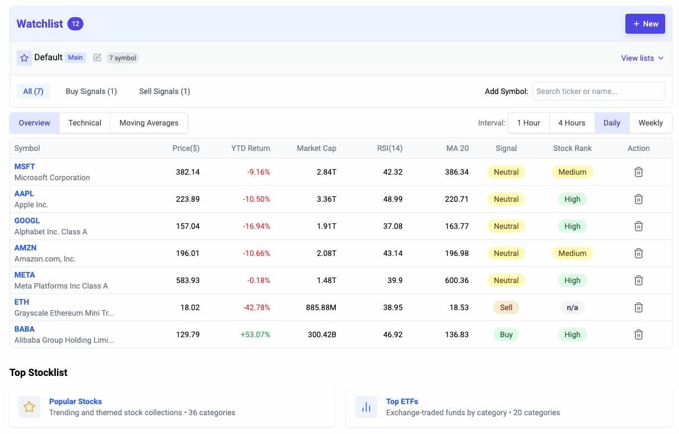Click the star icon beside Default watchlist
679x434 pixels.
click(x=24, y=58)
